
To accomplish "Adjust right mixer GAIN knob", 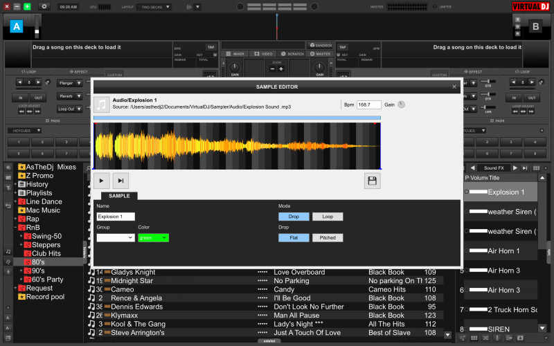I will click(319, 67).
